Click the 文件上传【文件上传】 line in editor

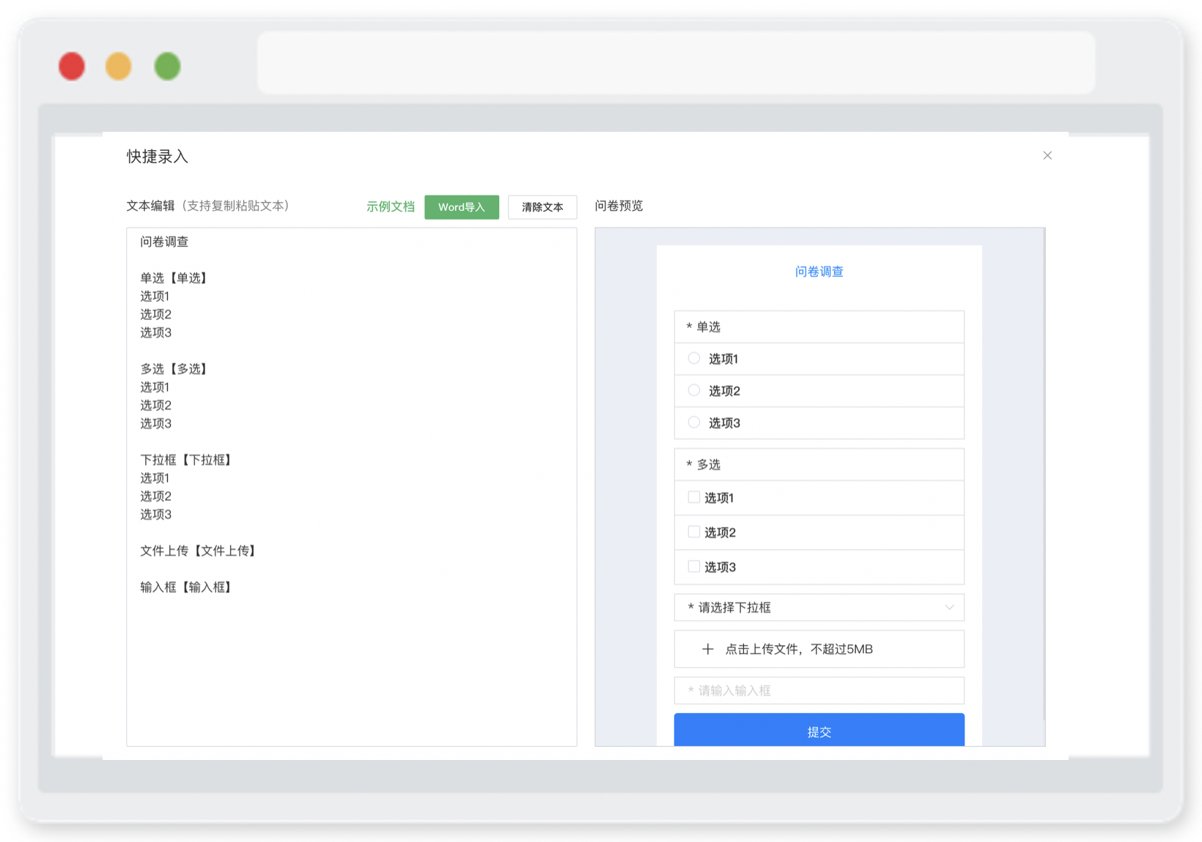199,551
